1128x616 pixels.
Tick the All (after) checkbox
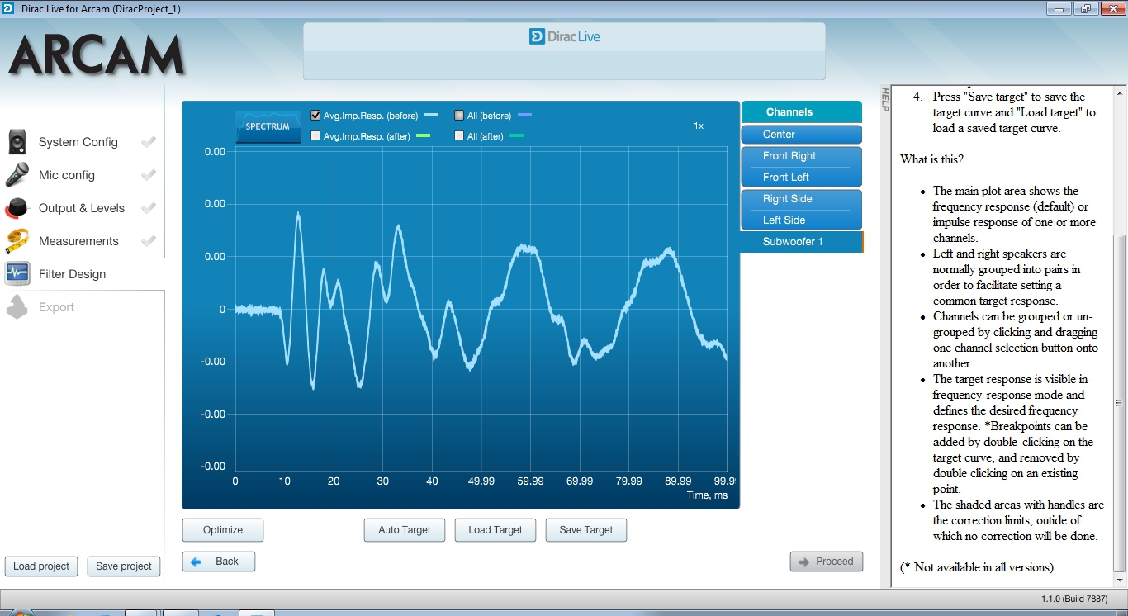pos(459,136)
